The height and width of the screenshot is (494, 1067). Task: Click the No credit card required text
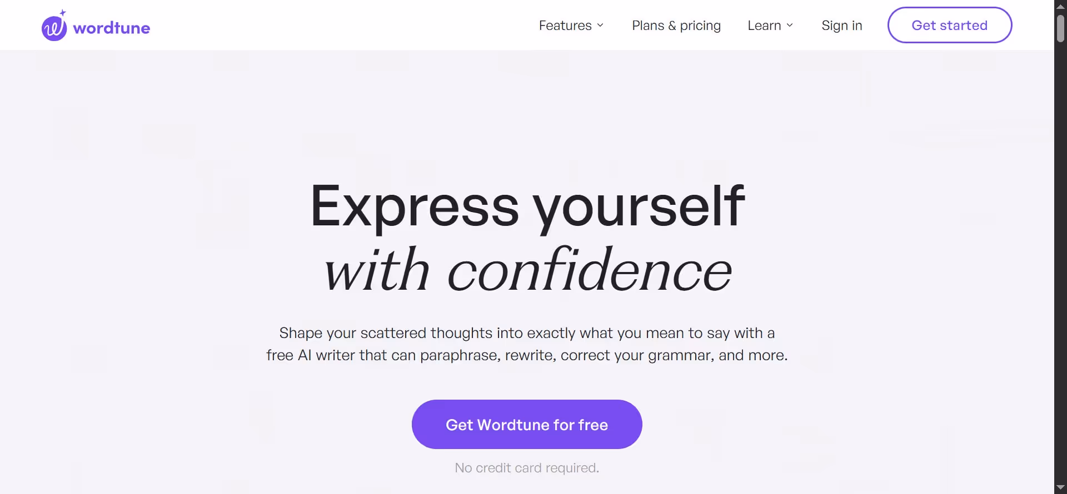pyautogui.click(x=526, y=467)
